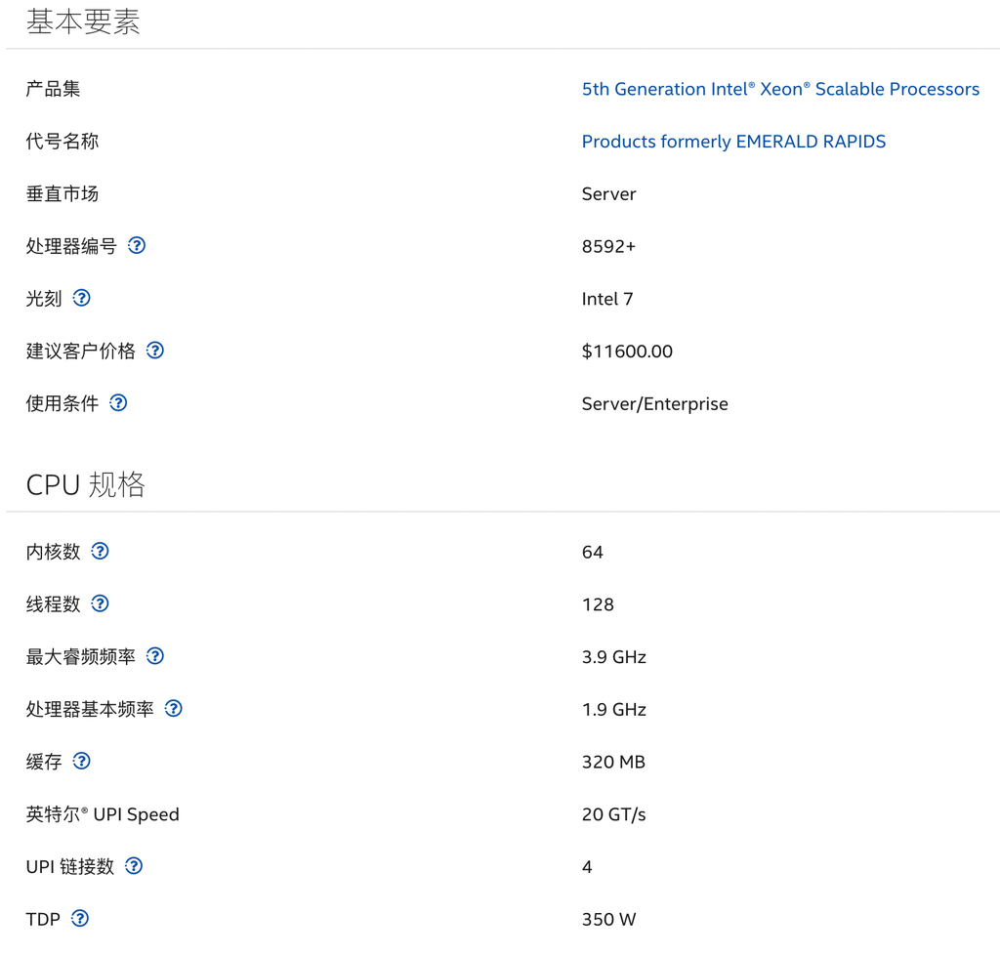
Task: Open help icon for UPI 链接数
Action: 134,866
